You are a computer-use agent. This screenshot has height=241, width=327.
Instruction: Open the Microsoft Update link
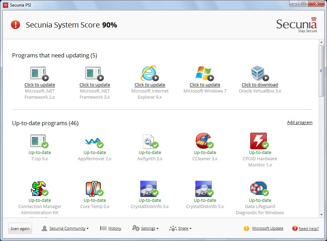click(268, 228)
